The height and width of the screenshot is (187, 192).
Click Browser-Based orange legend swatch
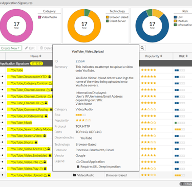click(108, 17)
